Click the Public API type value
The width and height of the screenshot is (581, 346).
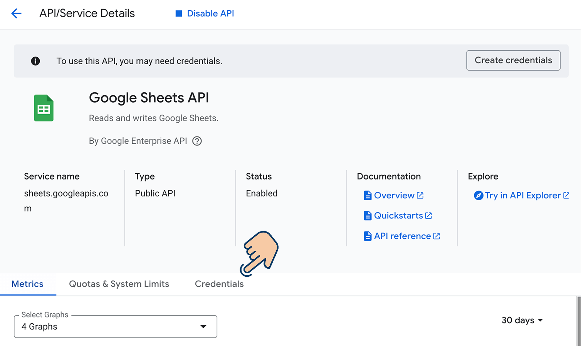click(155, 193)
